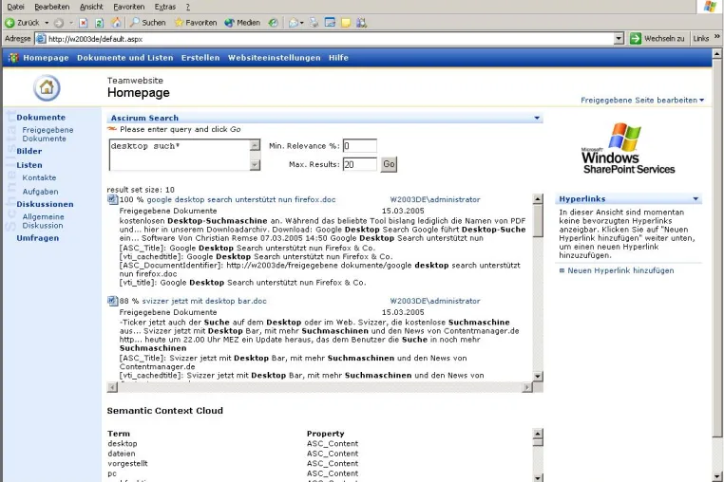Click Homepage in the blue navigation bar

[46, 58]
